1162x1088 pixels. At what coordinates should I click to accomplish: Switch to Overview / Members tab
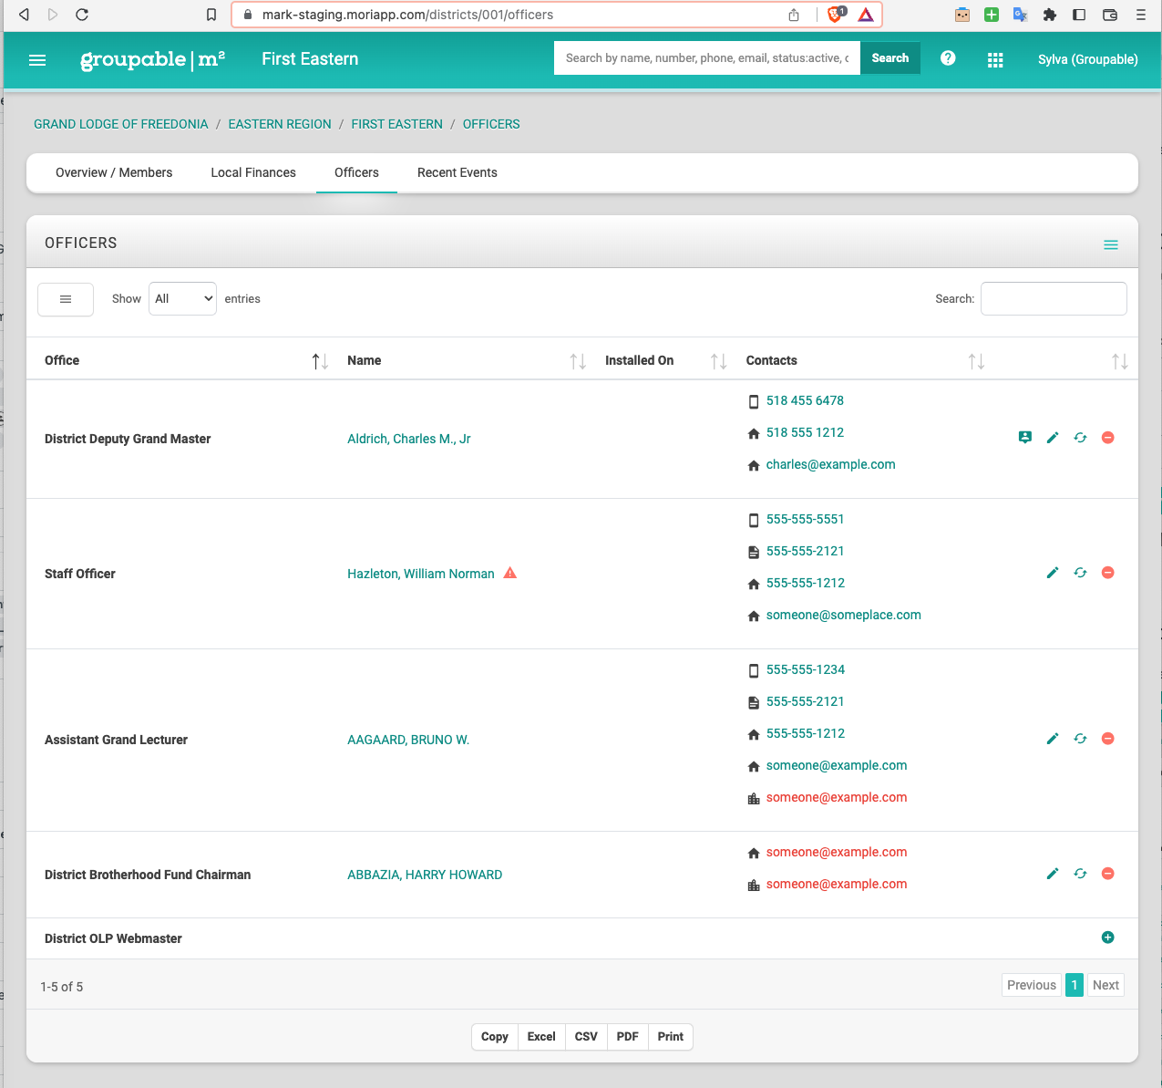(x=114, y=172)
